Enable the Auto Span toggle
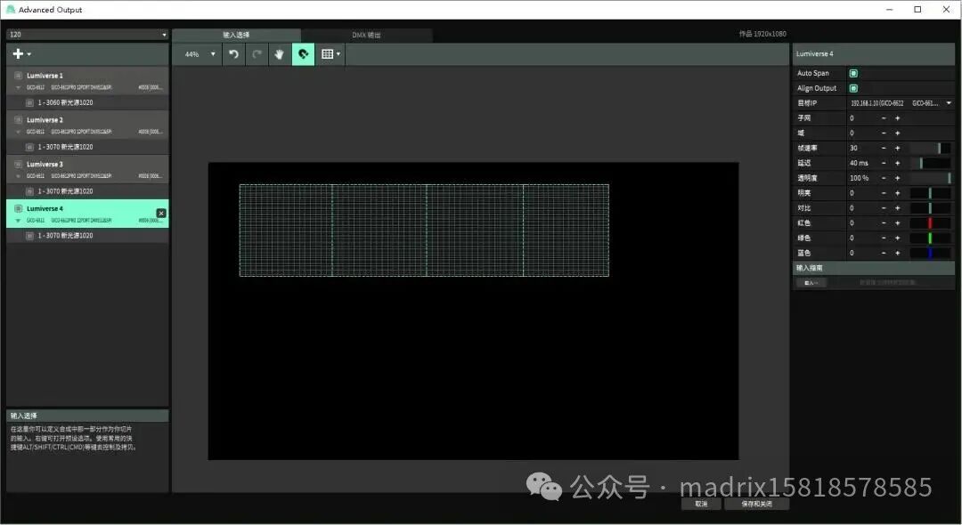The image size is (962, 525). point(854,73)
